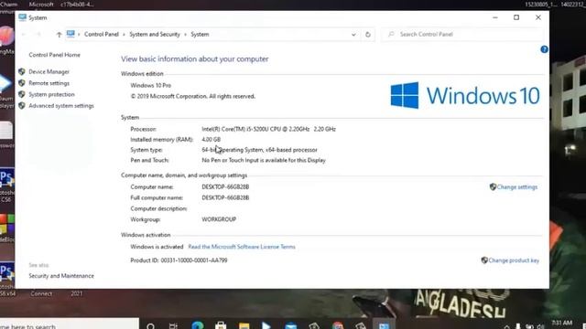Image resolution: width=586 pixels, height=329 pixels.
Task: Open Remote settings link
Action: coord(49,83)
